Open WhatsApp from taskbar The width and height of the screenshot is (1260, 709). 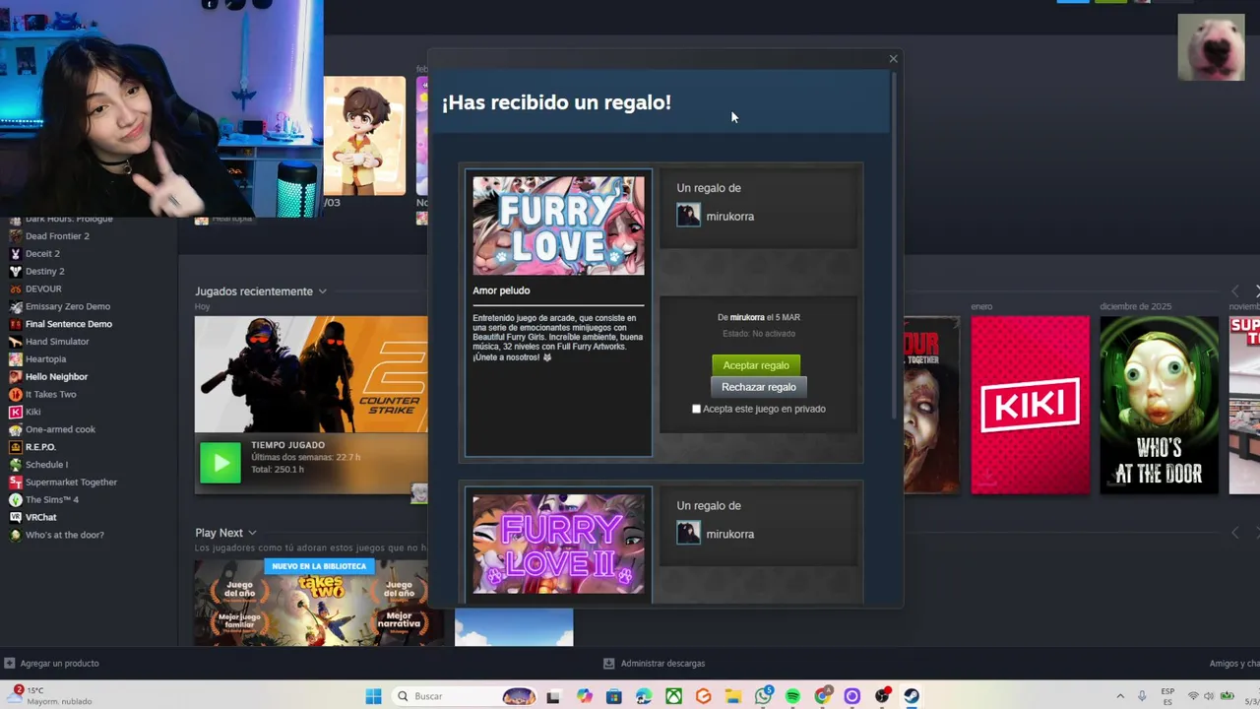click(x=763, y=696)
